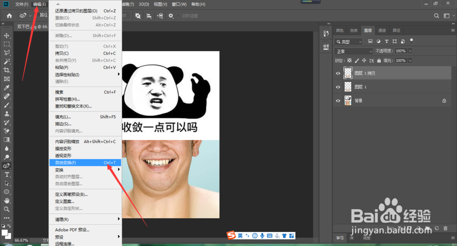Toggle lock all padlock icon
This screenshot has height=246, width=457.
pyautogui.click(x=379, y=61)
